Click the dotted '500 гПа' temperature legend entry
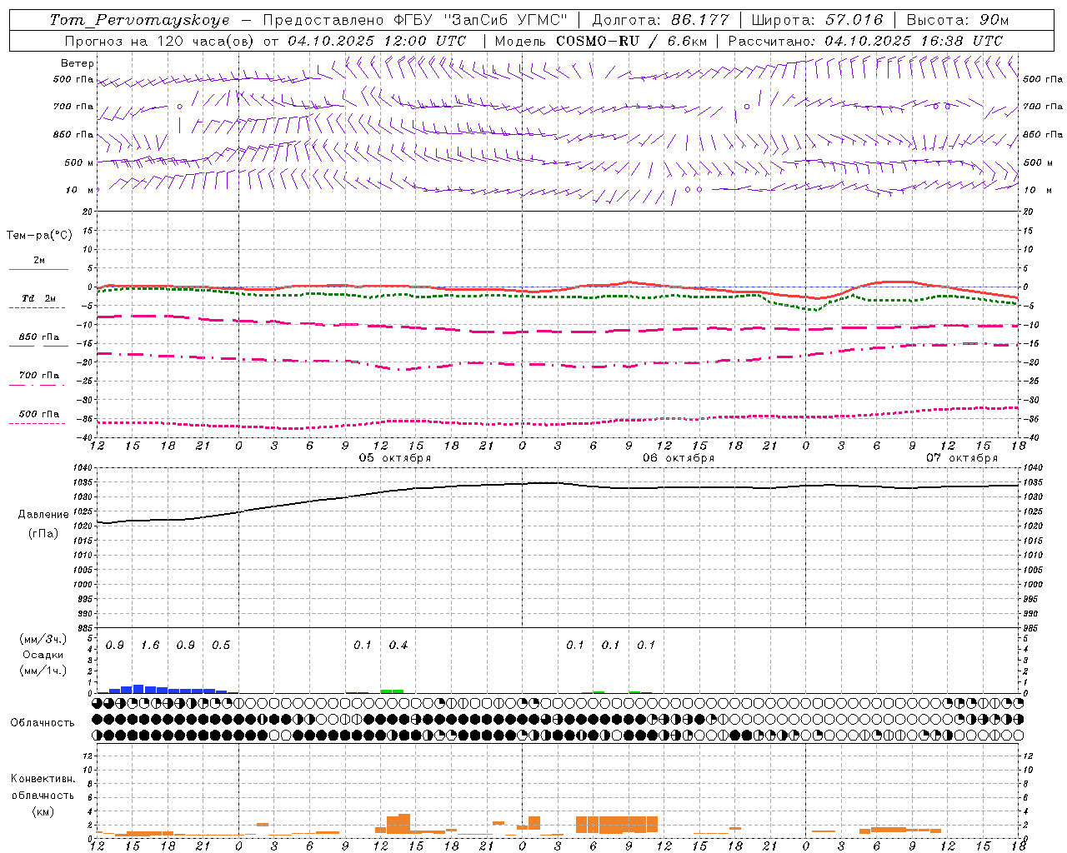This screenshot has height=853, width=1067. [38, 417]
